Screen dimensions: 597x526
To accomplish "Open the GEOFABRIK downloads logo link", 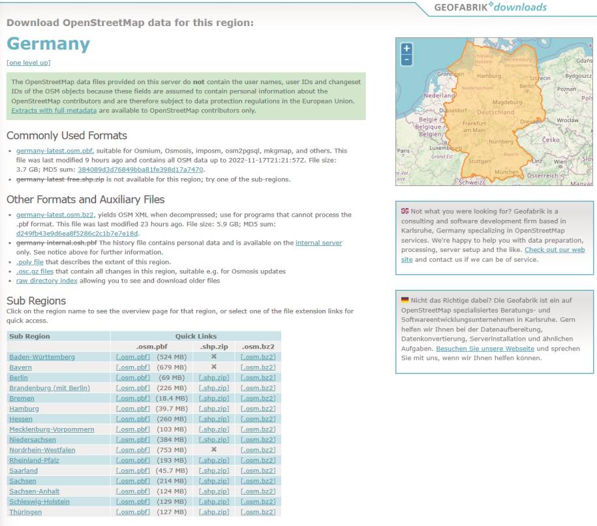I will pos(491,7).
